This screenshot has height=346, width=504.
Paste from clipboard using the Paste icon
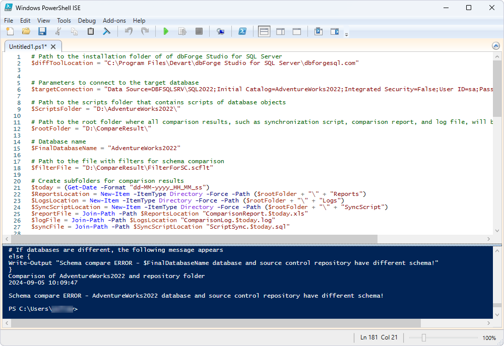tap(91, 32)
